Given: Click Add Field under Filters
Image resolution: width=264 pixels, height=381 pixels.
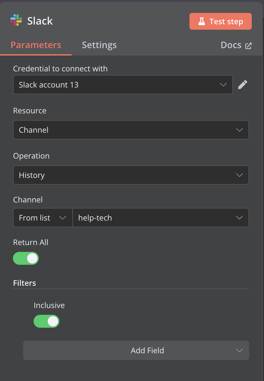Looking at the screenshot, I should point(147,350).
